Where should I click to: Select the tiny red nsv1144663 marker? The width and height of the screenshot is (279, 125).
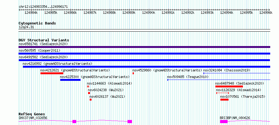coord(88,86)
